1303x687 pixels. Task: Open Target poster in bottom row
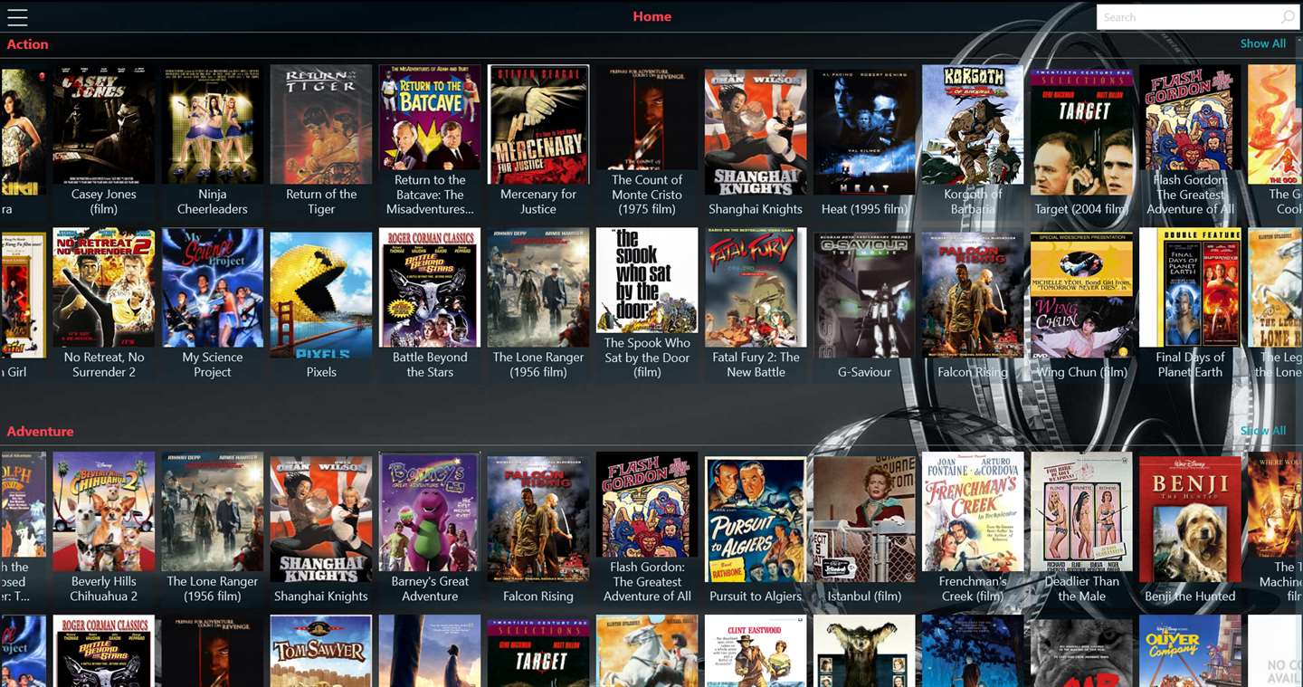click(538, 651)
